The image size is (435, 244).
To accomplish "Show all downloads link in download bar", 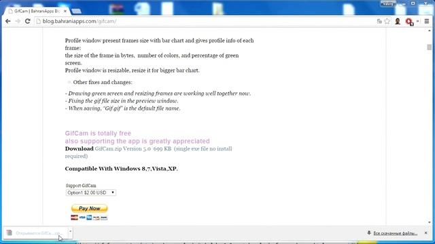I will [395, 233].
